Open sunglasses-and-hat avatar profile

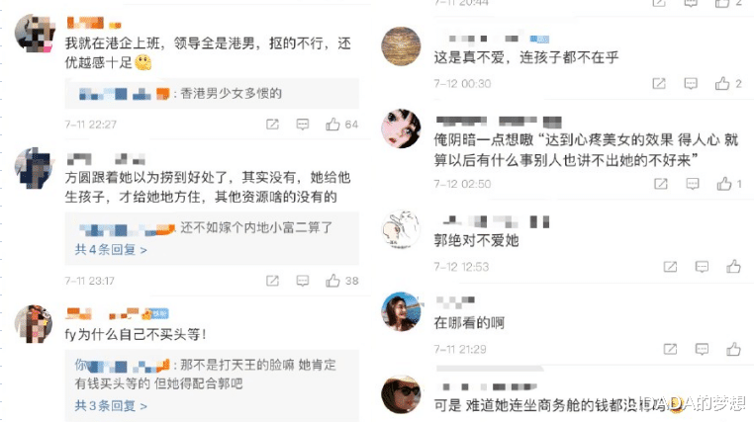401,393
